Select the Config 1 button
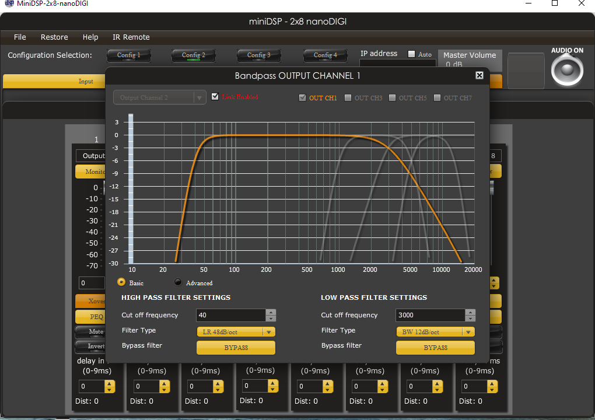The width and height of the screenshot is (595, 420). (129, 55)
